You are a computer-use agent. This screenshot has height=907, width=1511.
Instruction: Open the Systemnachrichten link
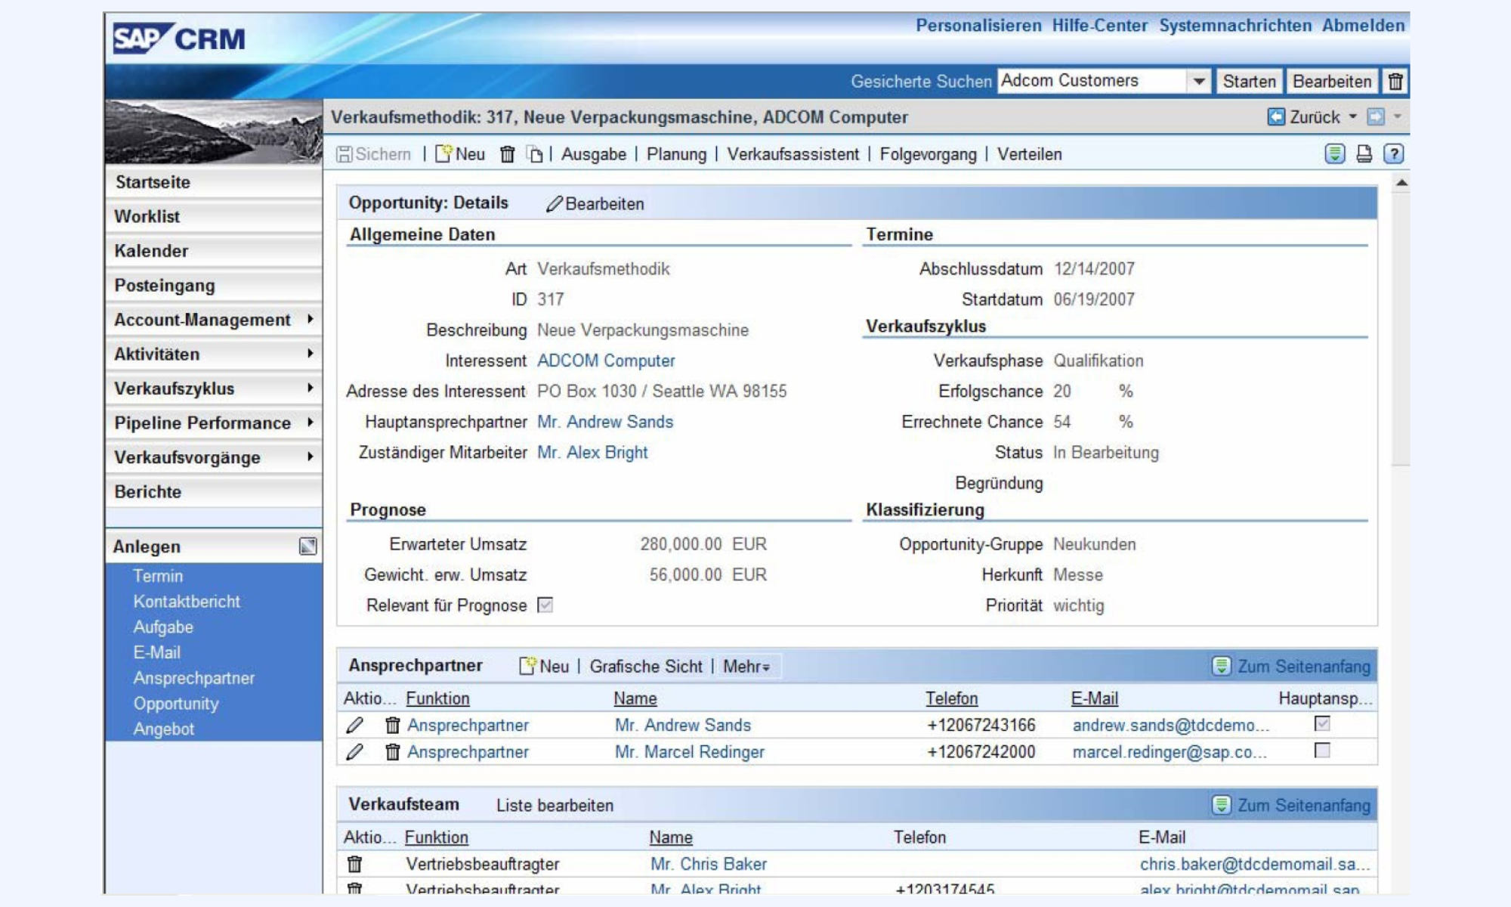pyautogui.click(x=1235, y=26)
